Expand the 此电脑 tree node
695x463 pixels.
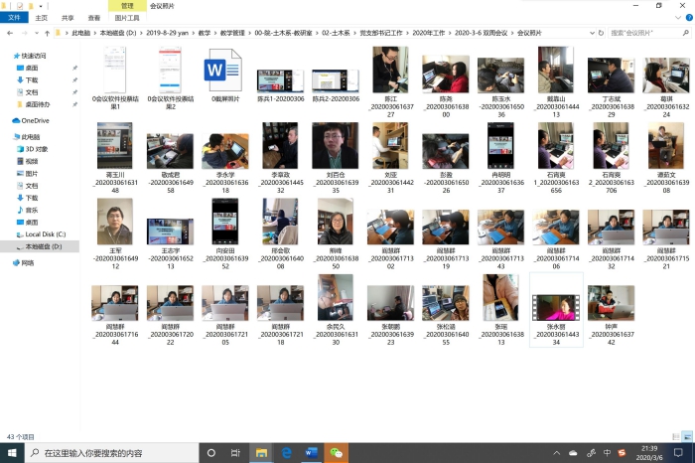[5, 137]
